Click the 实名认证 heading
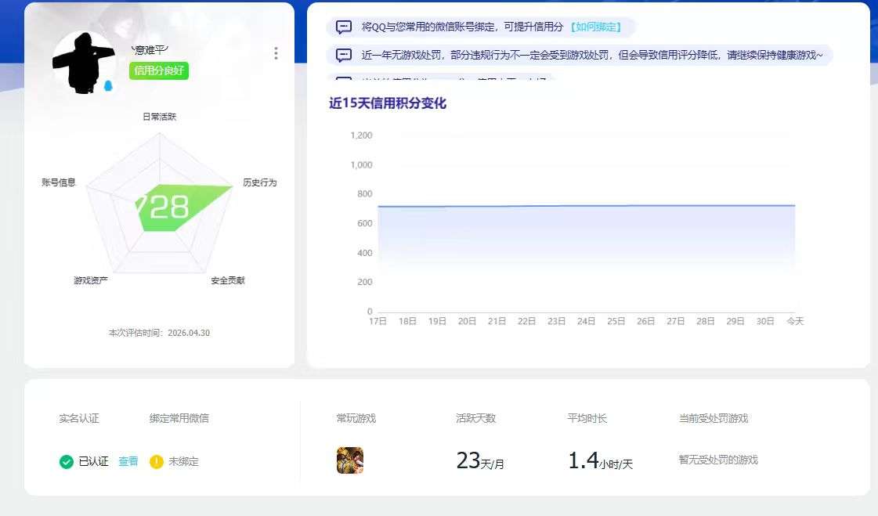Viewport: 878px width, 516px height. 79,418
